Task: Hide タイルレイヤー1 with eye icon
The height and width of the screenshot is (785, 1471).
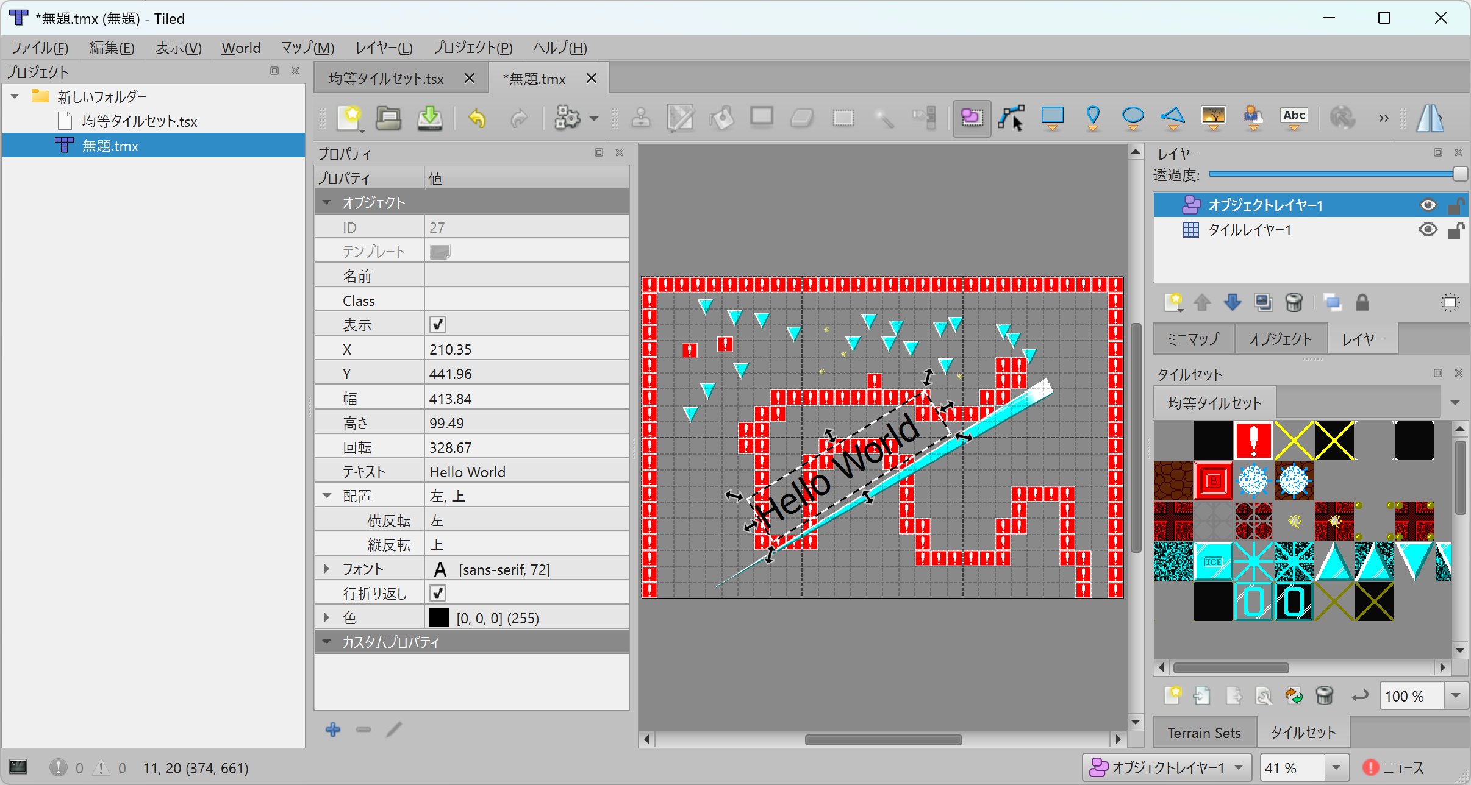Action: (1428, 230)
